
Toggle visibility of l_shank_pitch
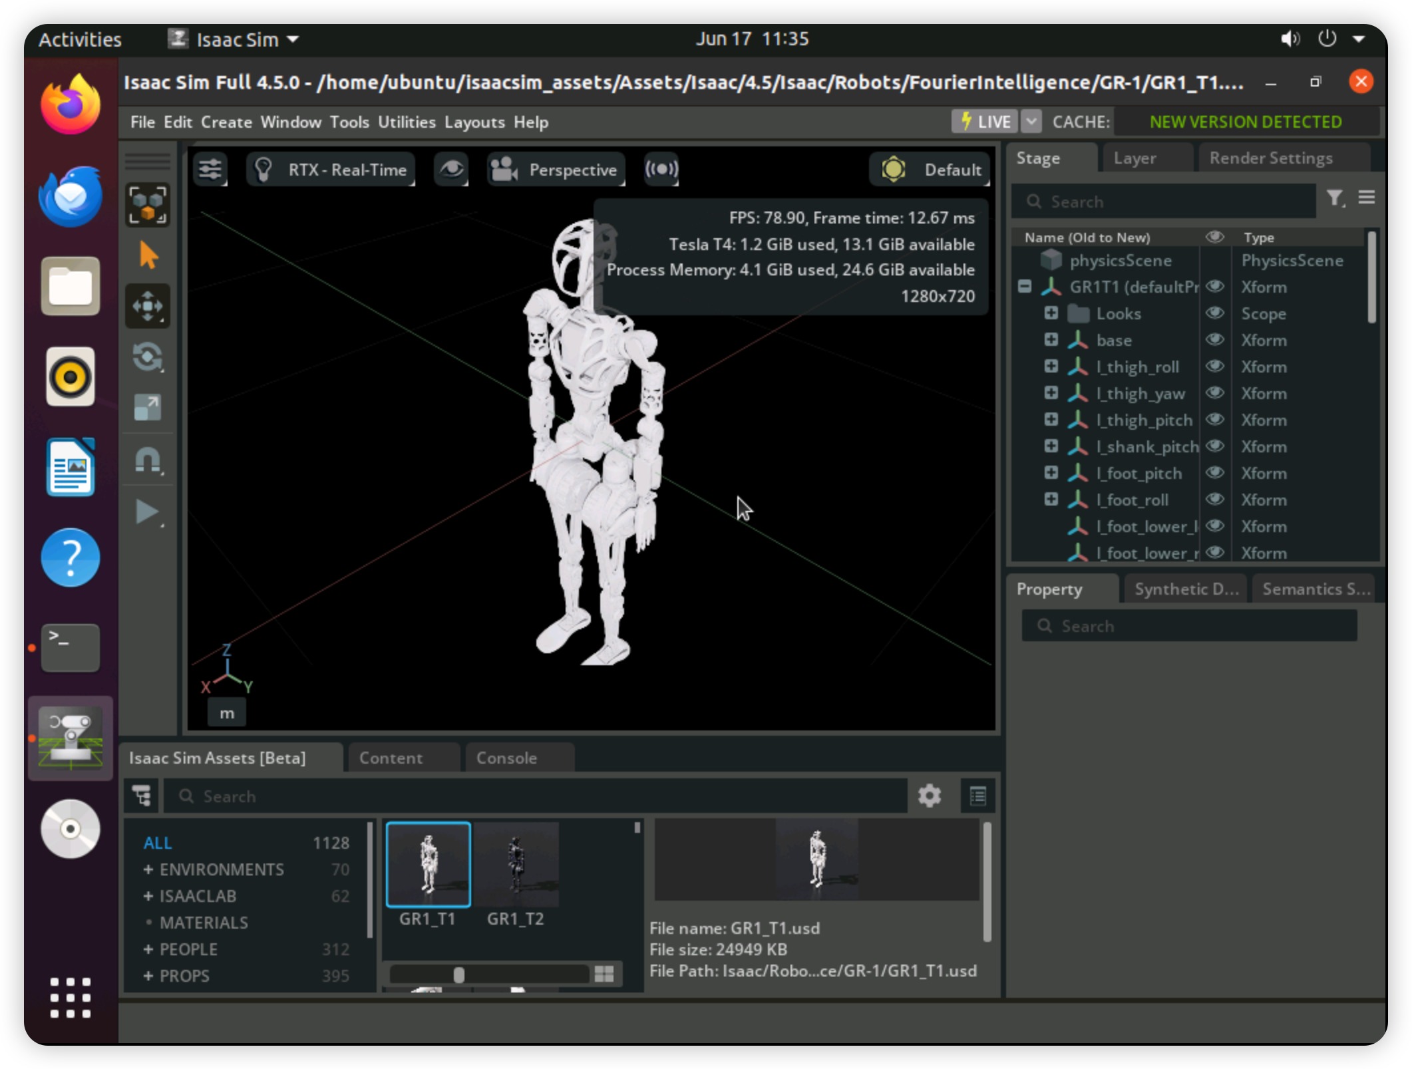[x=1215, y=446]
